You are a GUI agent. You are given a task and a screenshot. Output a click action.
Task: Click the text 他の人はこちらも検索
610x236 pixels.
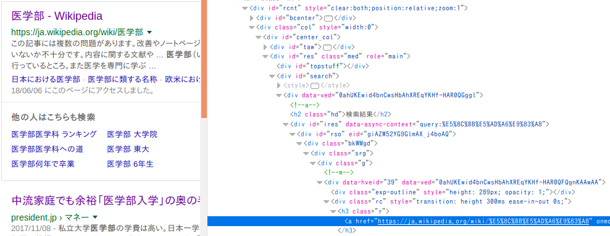53,117
